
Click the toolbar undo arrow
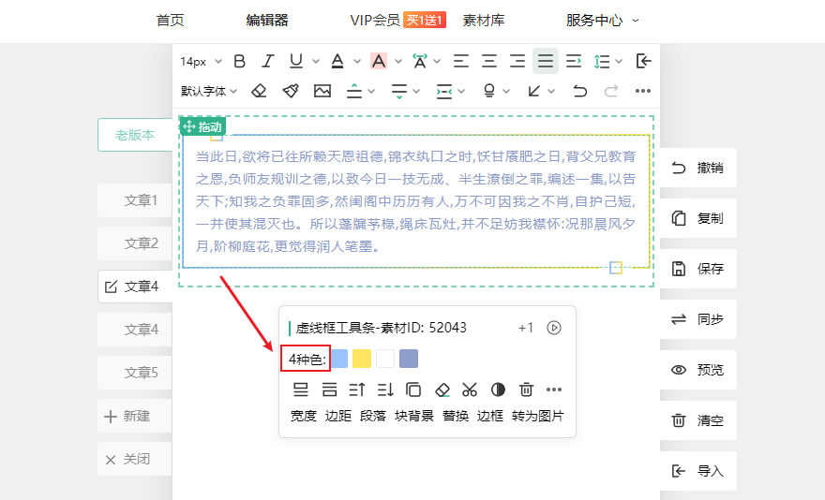tap(579, 92)
